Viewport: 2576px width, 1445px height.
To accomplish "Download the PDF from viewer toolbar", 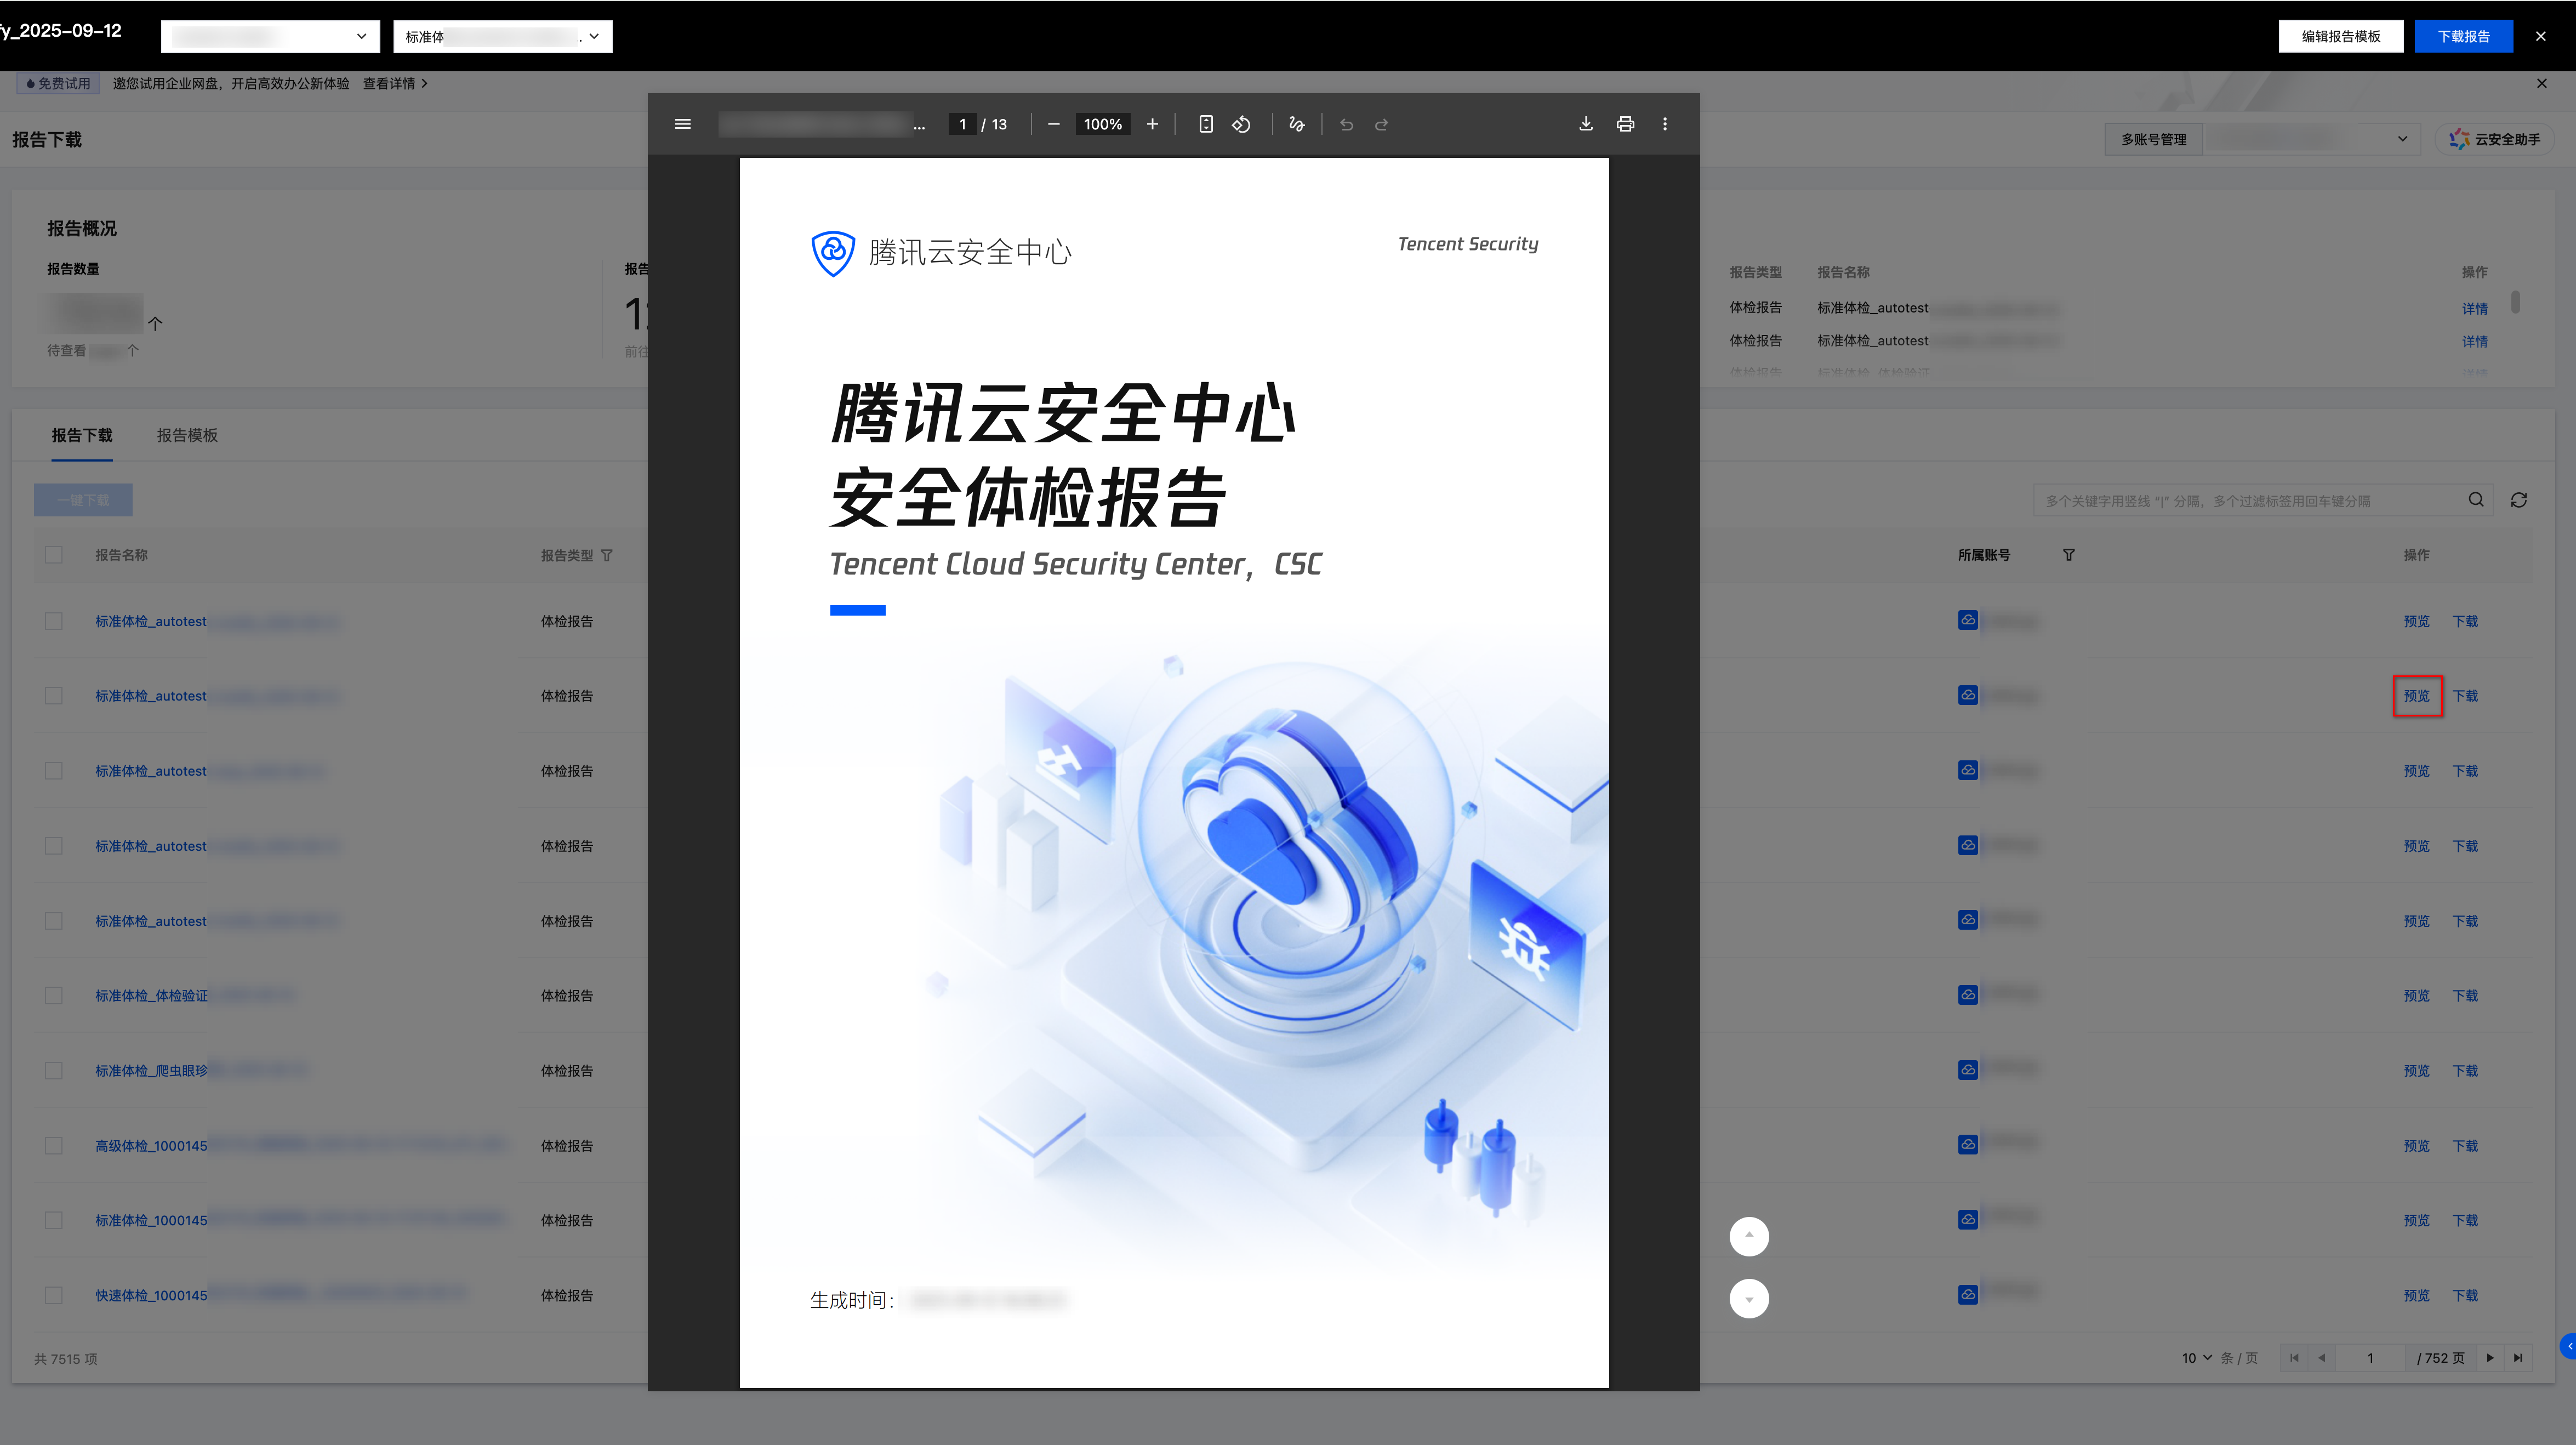I will click(x=1586, y=124).
